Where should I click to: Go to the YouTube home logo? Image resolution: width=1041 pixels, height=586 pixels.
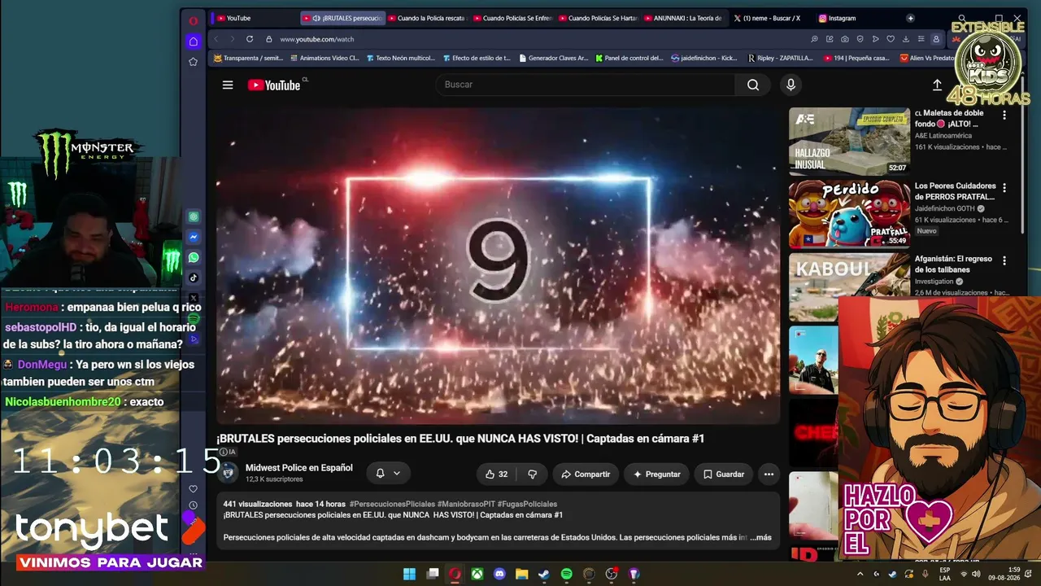coord(274,85)
